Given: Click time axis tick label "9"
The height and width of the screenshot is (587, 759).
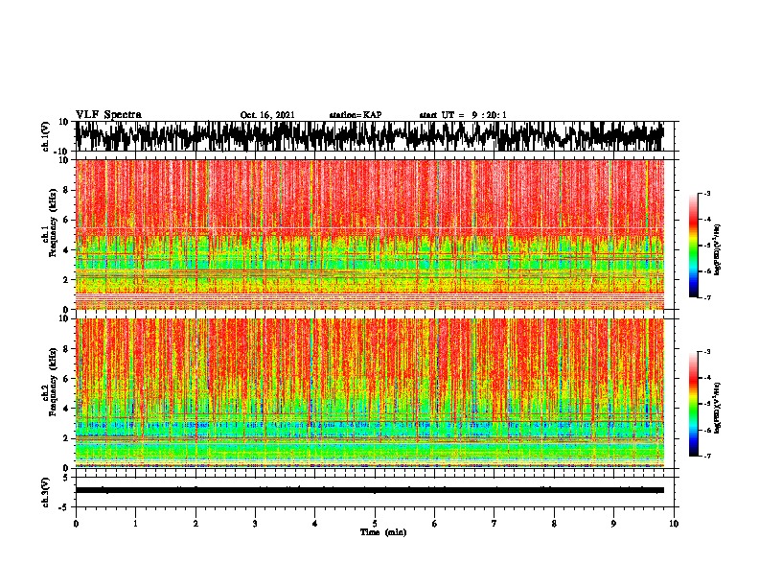Looking at the screenshot, I should coord(613,524).
